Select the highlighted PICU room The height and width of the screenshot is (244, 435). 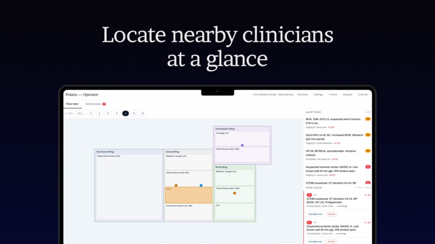click(x=189, y=196)
